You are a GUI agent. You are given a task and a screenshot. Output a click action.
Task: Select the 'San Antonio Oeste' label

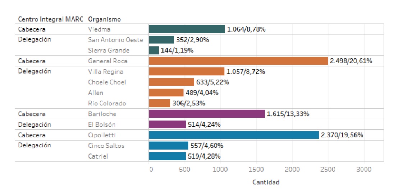(x=115, y=40)
